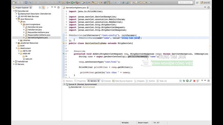Open the Task List tab
The image size is (223, 125).
point(163,81)
